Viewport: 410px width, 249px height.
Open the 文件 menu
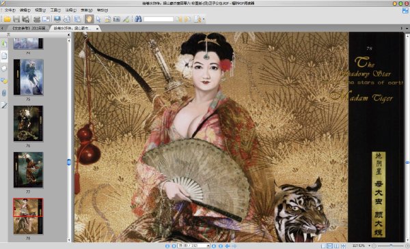(10, 10)
